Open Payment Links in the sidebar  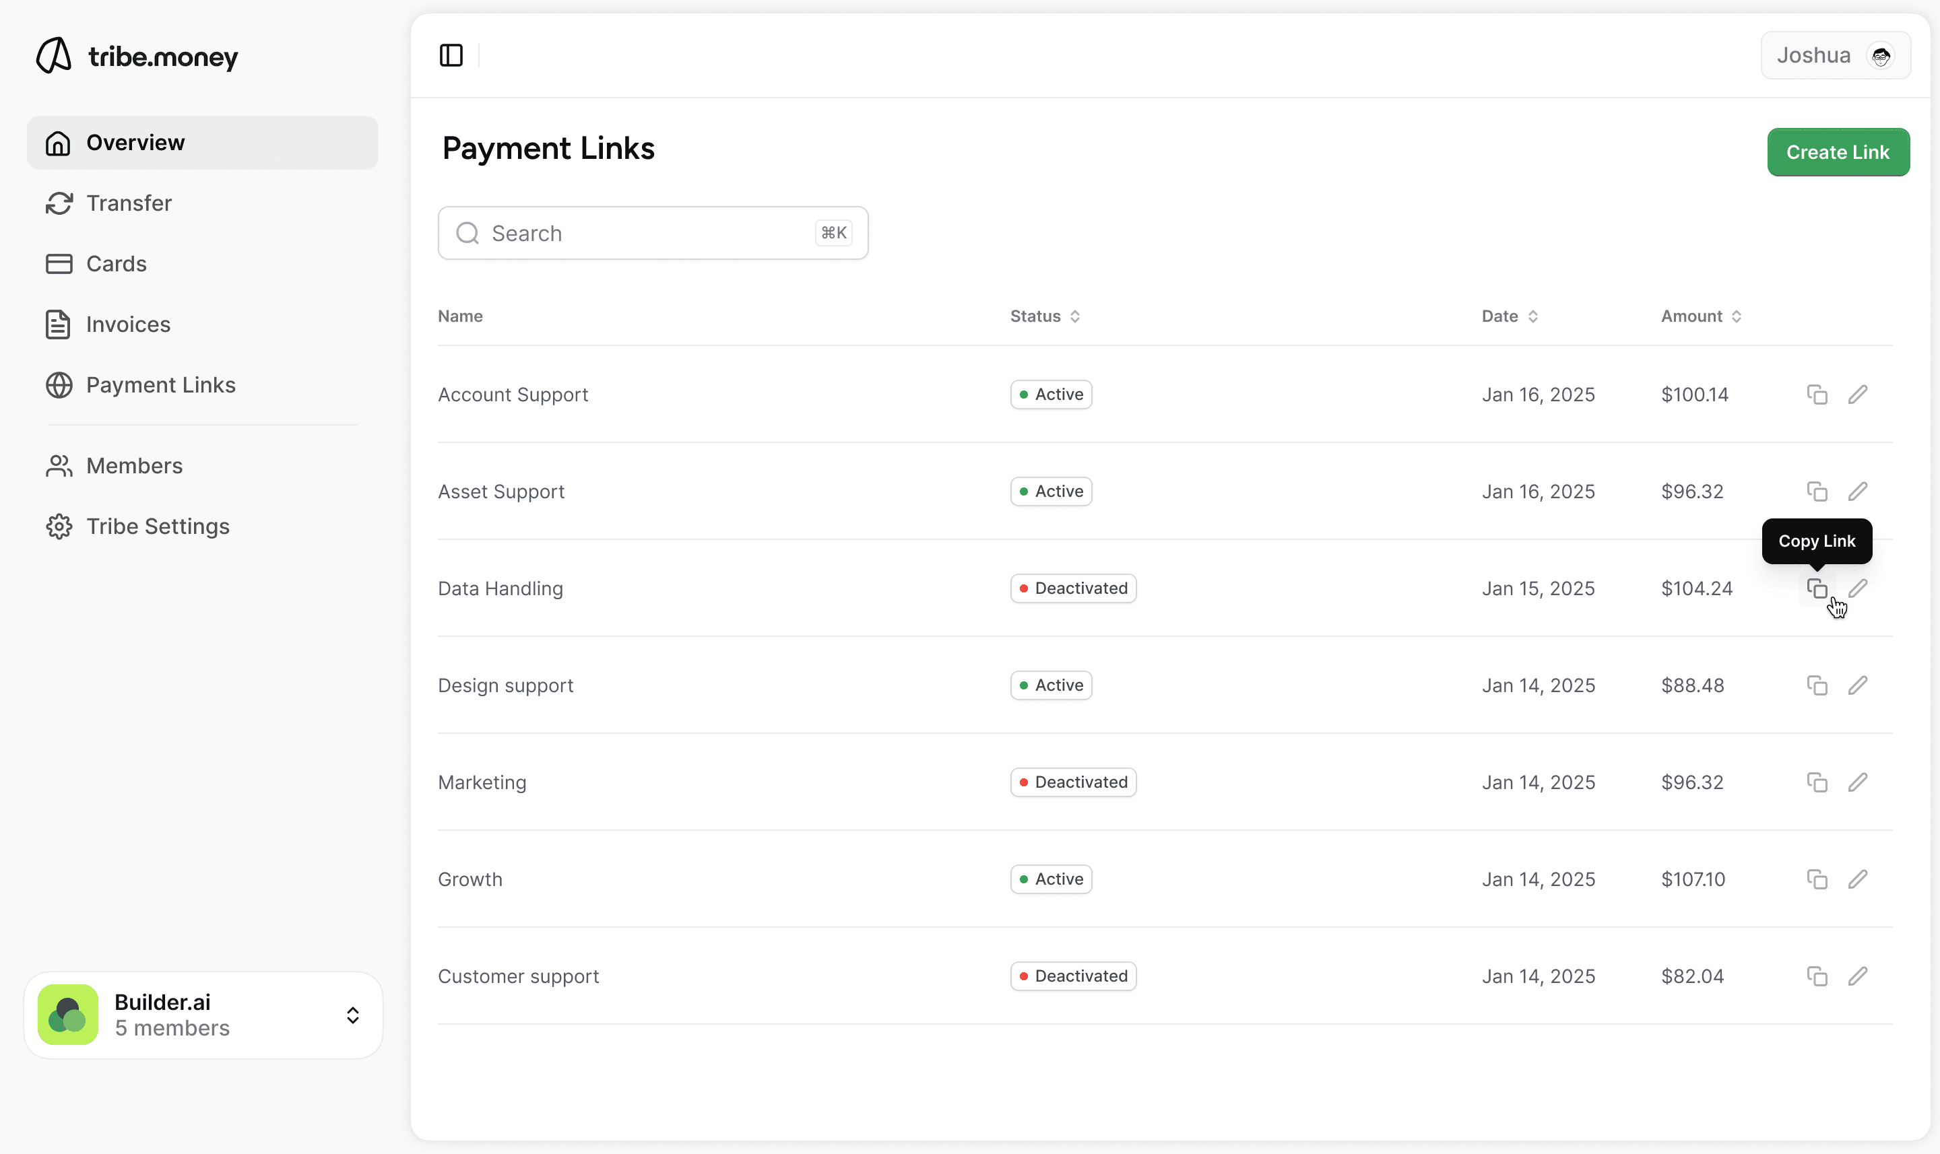(160, 385)
